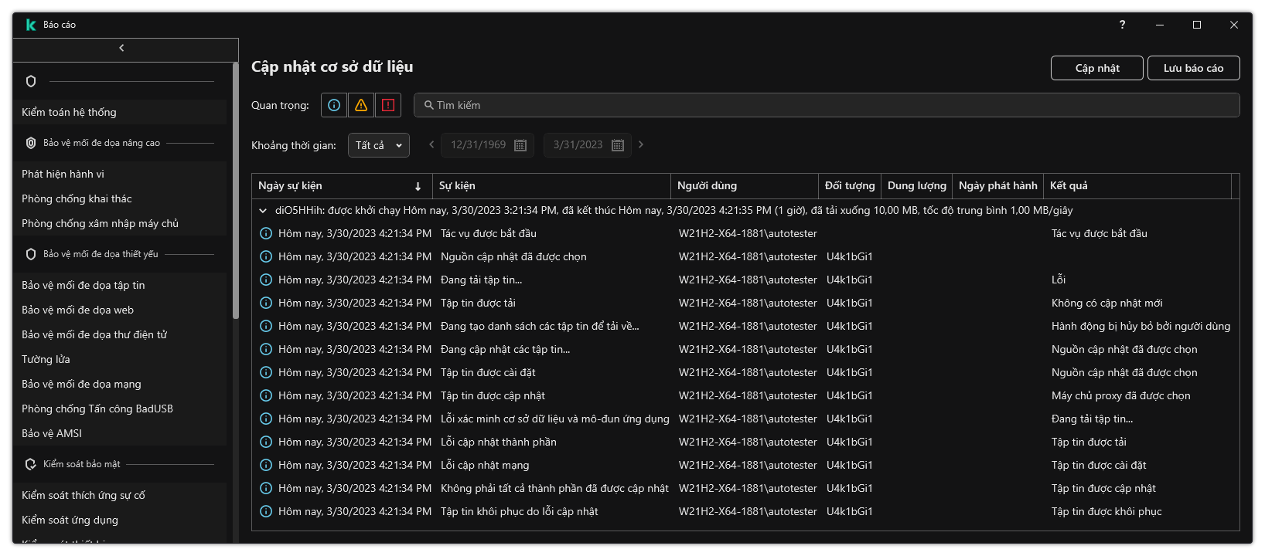Viewport: 1265px width, 556px height.
Task: Sort by 'Ngày sự kiện' column header
Action: pyautogui.click(x=340, y=186)
